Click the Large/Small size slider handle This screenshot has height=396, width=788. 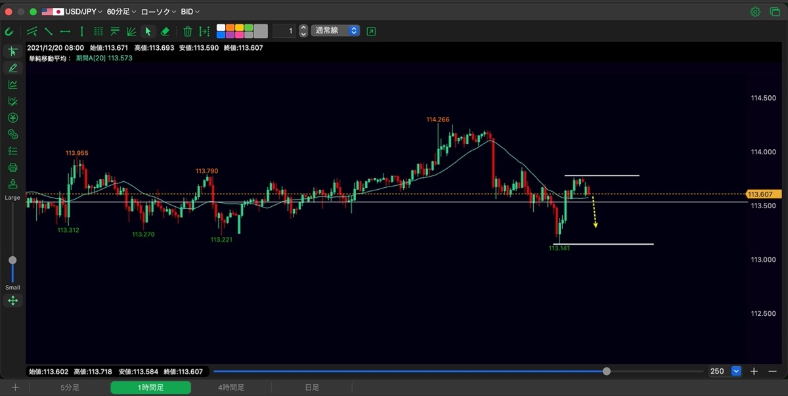12,260
